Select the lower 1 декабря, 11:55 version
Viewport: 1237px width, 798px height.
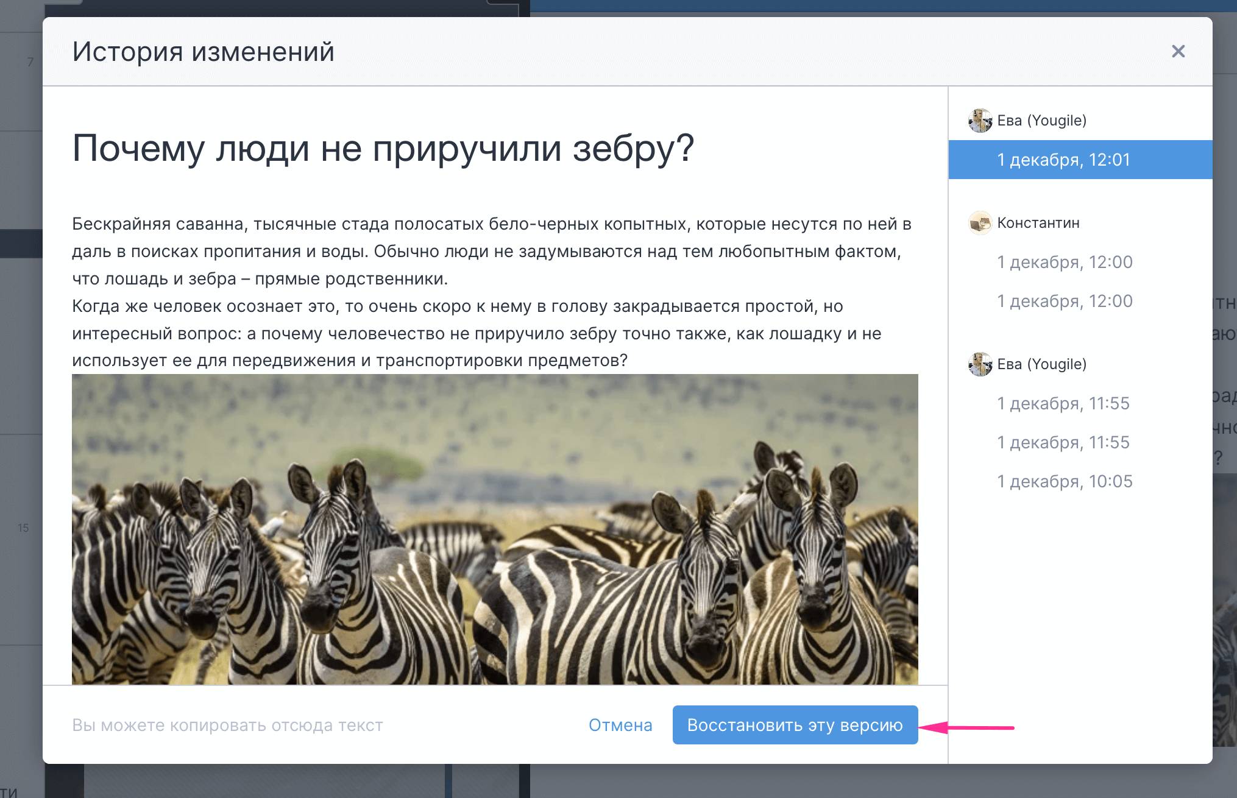pos(1063,442)
